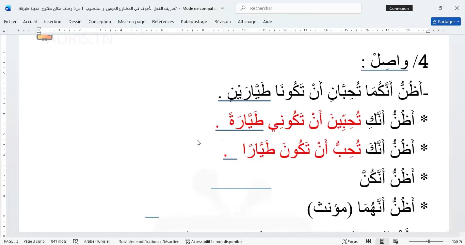Open the Conception tab
Viewport: 465px width, 245px height.
[100, 21]
